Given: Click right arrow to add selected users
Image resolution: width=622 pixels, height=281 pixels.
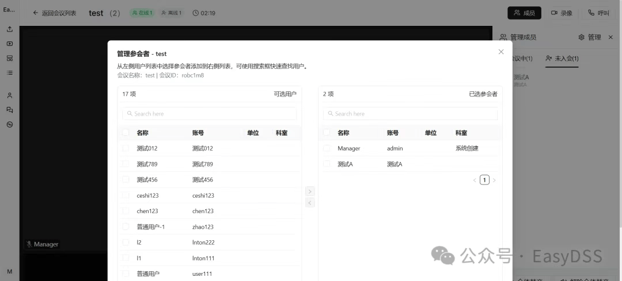Looking at the screenshot, I should click(x=310, y=191).
